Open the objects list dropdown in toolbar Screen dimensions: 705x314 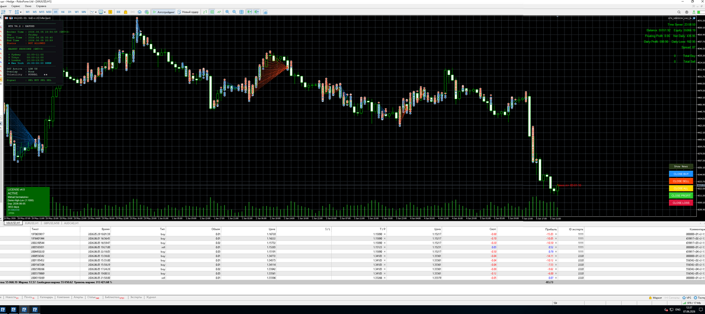pos(18,11)
